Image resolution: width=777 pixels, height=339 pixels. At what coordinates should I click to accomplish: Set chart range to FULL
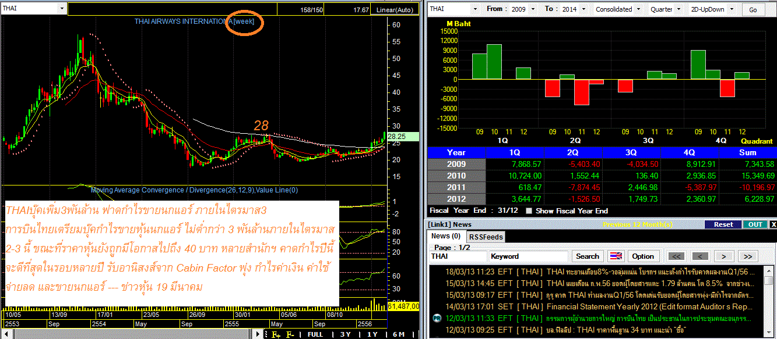pyautogui.click(x=315, y=334)
